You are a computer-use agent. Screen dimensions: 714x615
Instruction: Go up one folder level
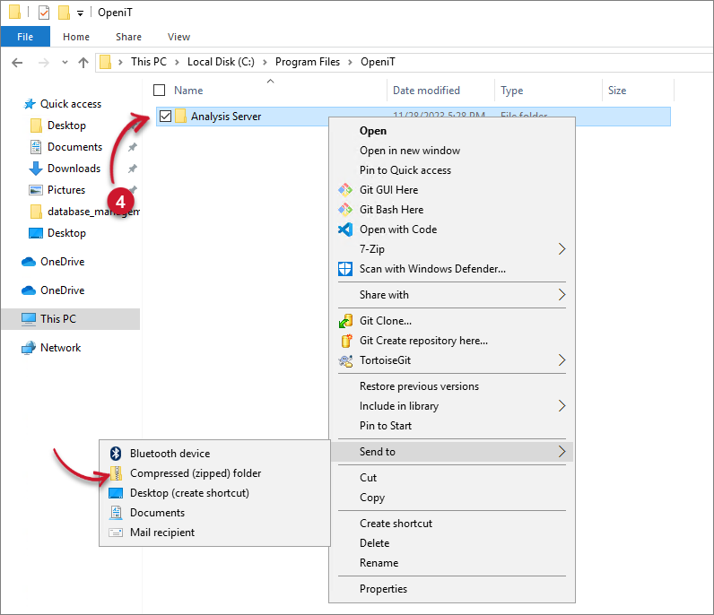[x=83, y=63]
